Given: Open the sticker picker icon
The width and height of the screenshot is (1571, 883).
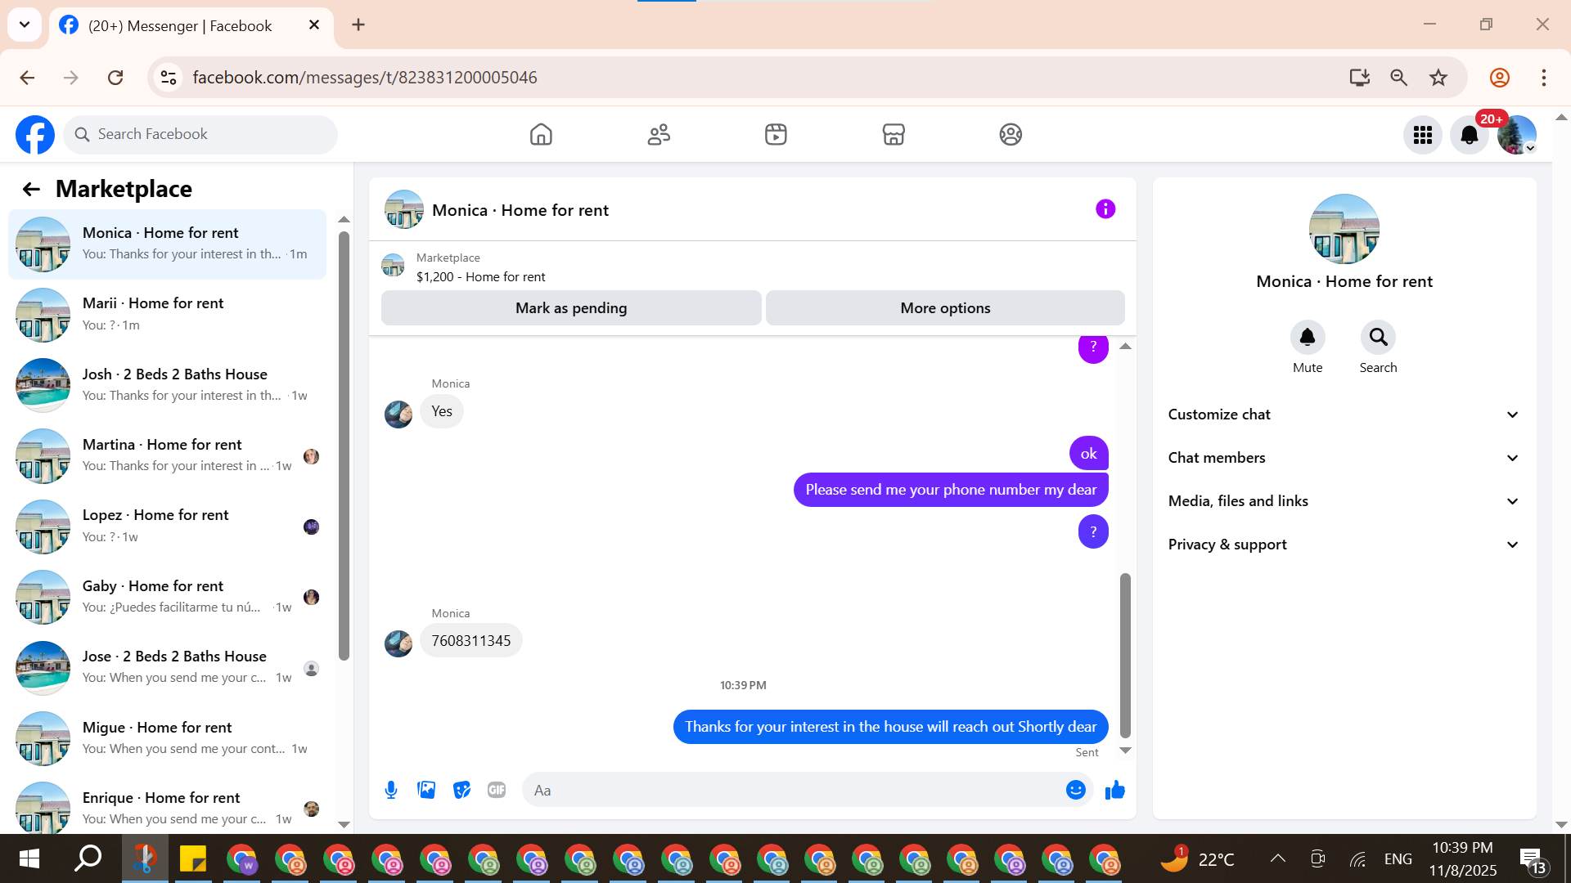Looking at the screenshot, I should pos(461,790).
